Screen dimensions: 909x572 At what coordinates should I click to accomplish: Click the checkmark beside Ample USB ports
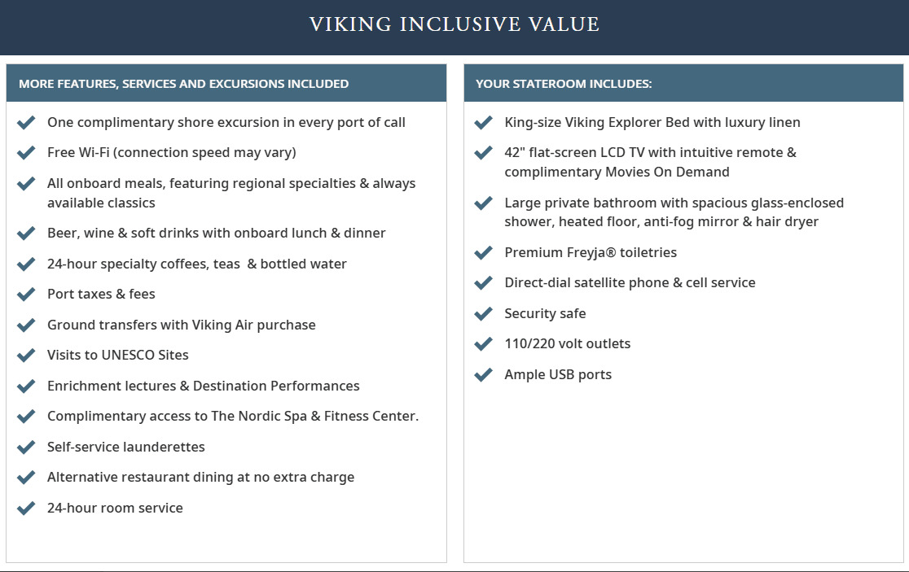point(484,374)
